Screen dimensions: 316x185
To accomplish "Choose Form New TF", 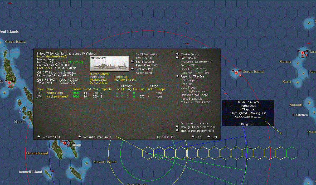I will [189, 58].
